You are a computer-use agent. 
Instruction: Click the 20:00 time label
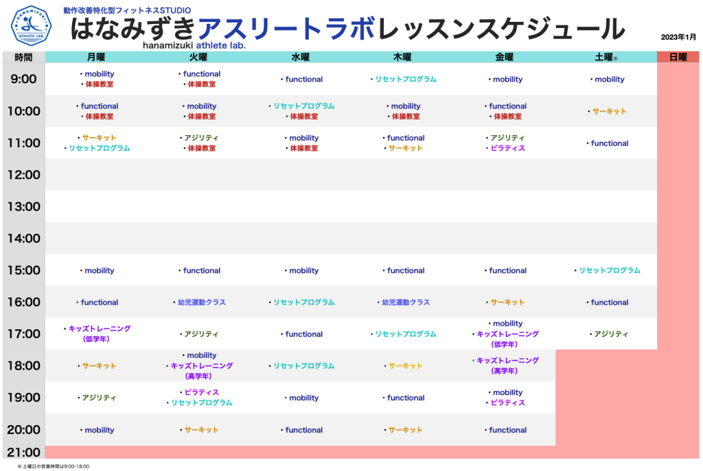click(x=24, y=430)
